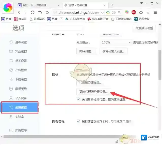Click the address bar URL field

[79, 13]
